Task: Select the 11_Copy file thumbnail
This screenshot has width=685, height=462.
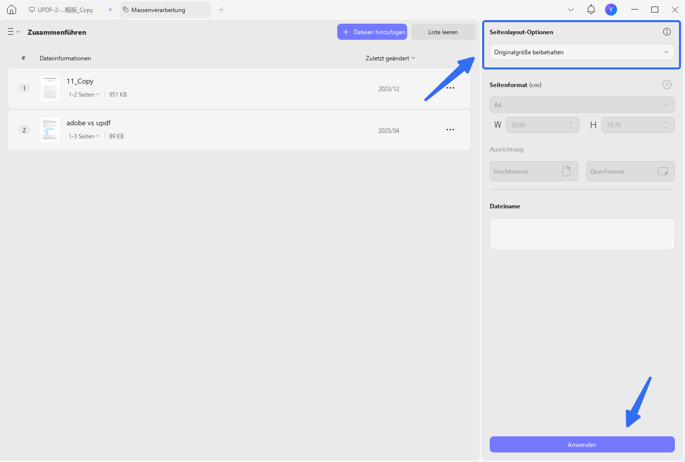Action: pos(50,88)
